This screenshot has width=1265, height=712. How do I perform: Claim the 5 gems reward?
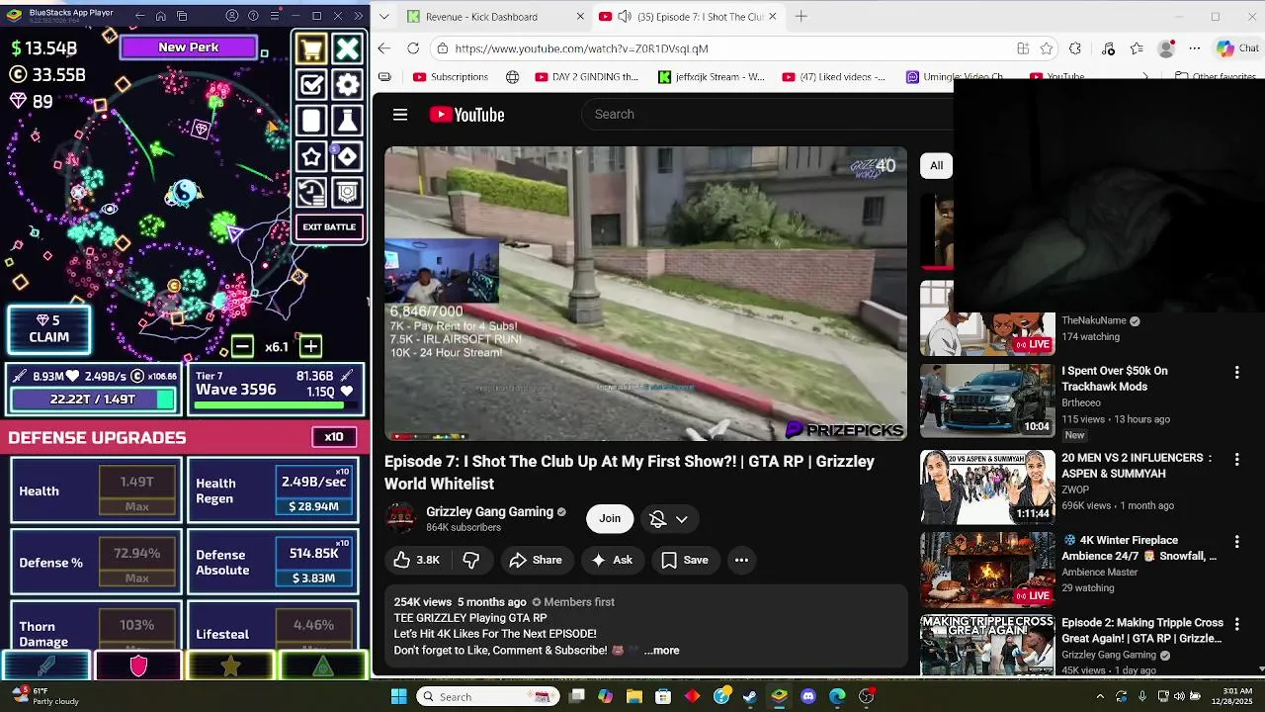tap(48, 329)
